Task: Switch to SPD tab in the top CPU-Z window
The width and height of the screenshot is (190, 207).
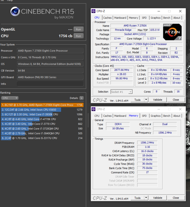Action: pyautogui.click(x=144, y=18)
